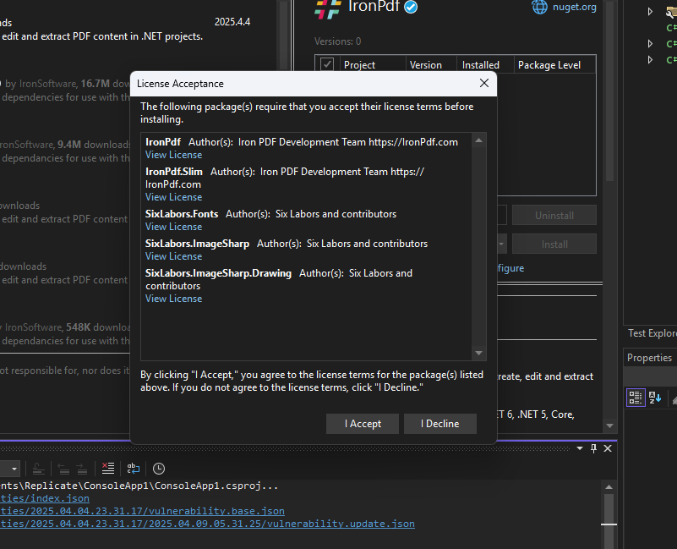Click the Go to Previous Message icon
The width and height of the screenshot is (677, 549).
(x=64, y=469)
